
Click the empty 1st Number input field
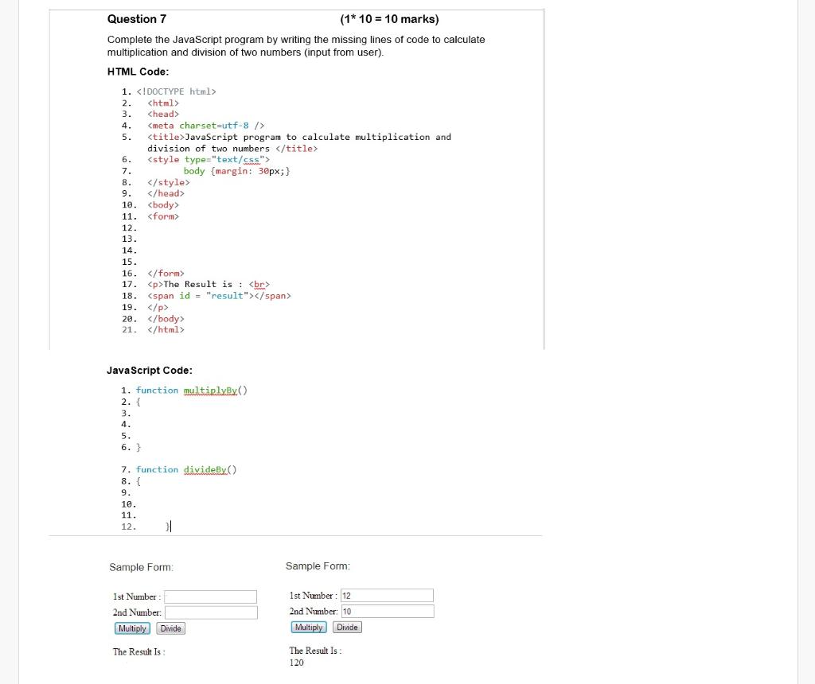[x=211, y=597]
